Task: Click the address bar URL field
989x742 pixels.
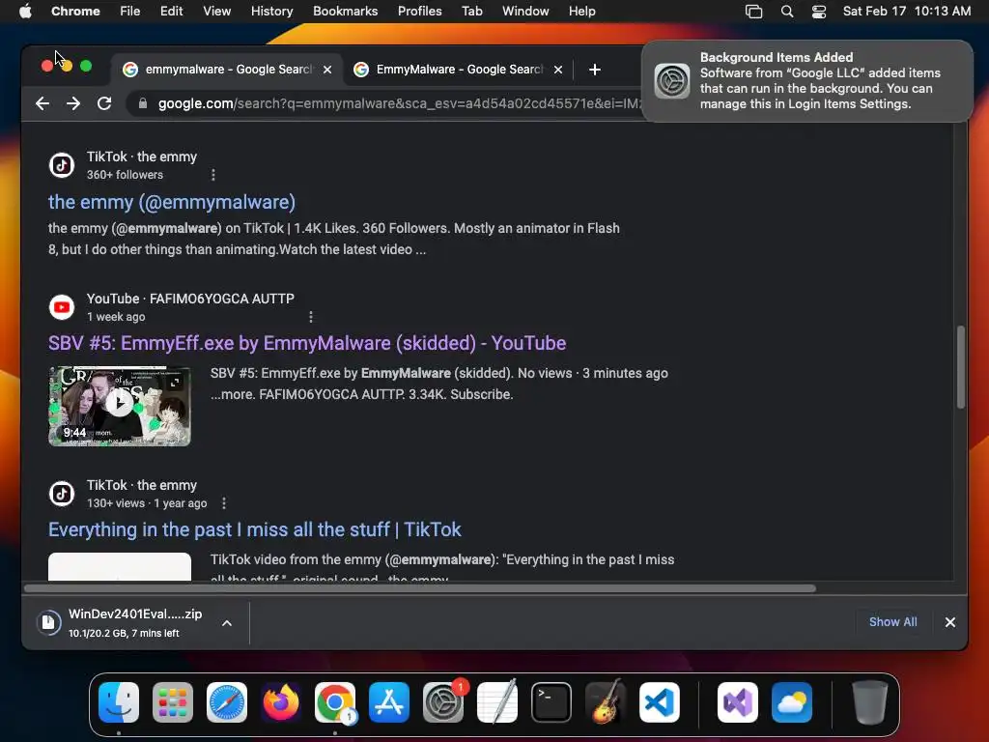Action: click(399, 103)
